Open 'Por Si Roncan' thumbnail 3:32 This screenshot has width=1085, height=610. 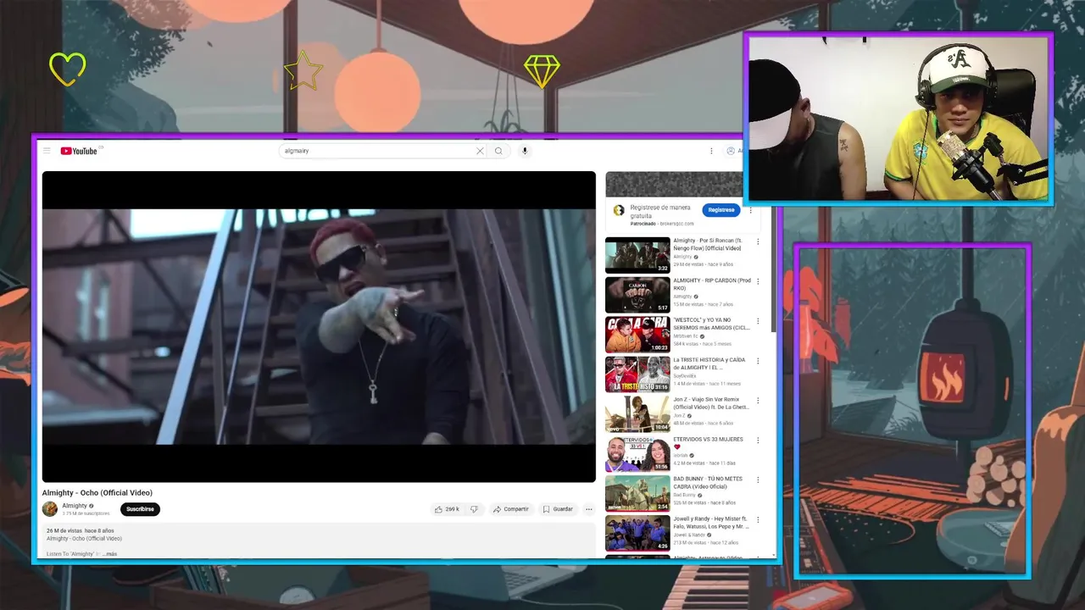(637, 255)
